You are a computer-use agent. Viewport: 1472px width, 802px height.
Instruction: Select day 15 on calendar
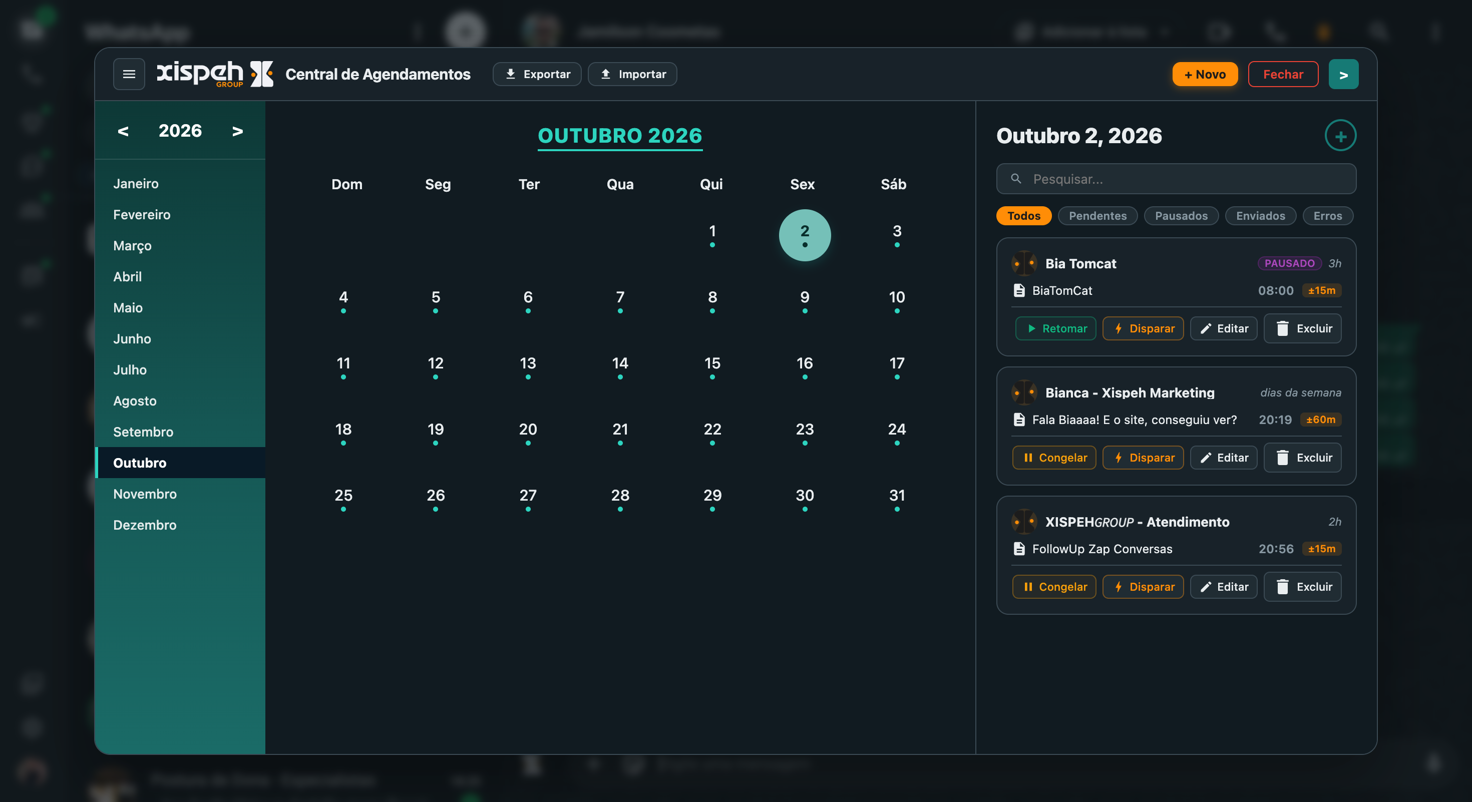712,367
